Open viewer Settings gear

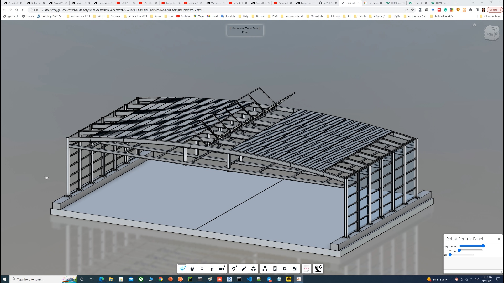click(285, 269)
